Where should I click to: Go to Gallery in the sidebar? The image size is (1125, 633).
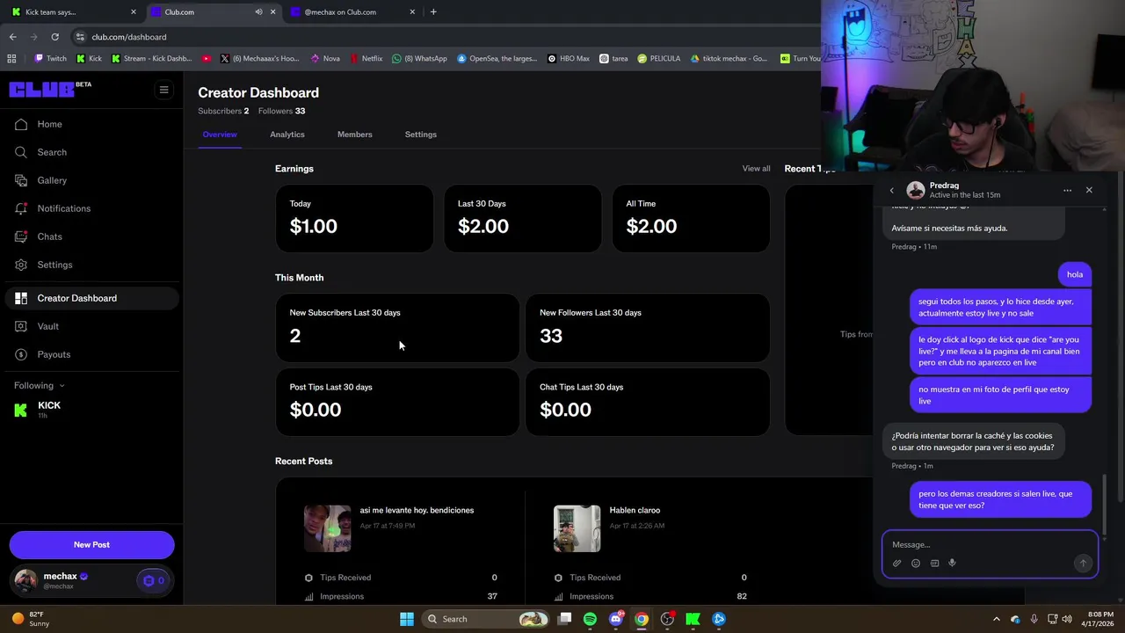tap(91, 180)
